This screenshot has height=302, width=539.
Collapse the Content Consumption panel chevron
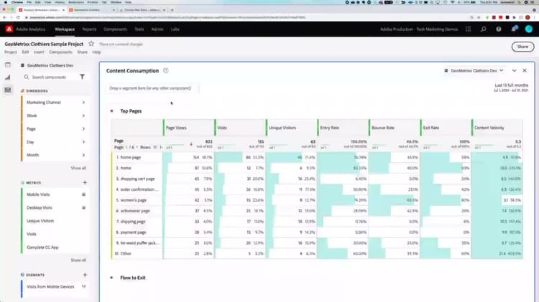tap(515, 70)
